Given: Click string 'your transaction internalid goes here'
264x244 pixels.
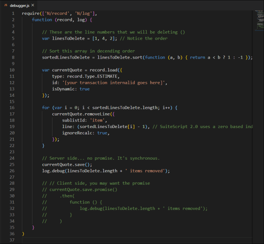Looking at the screenshot, I should tap(113, 83).
